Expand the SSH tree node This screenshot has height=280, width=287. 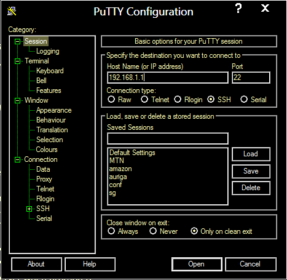pyautogui.click(x=29, y=209)
